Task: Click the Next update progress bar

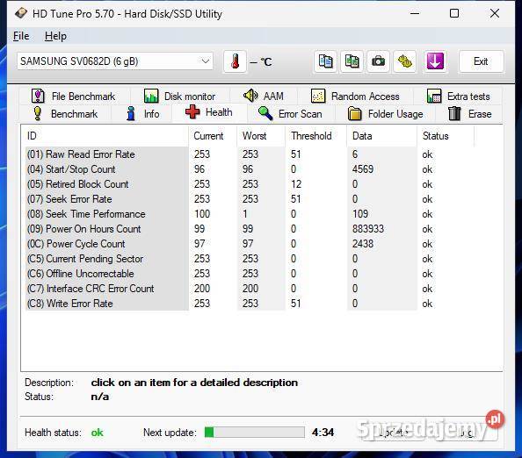Action: [255, 432]
